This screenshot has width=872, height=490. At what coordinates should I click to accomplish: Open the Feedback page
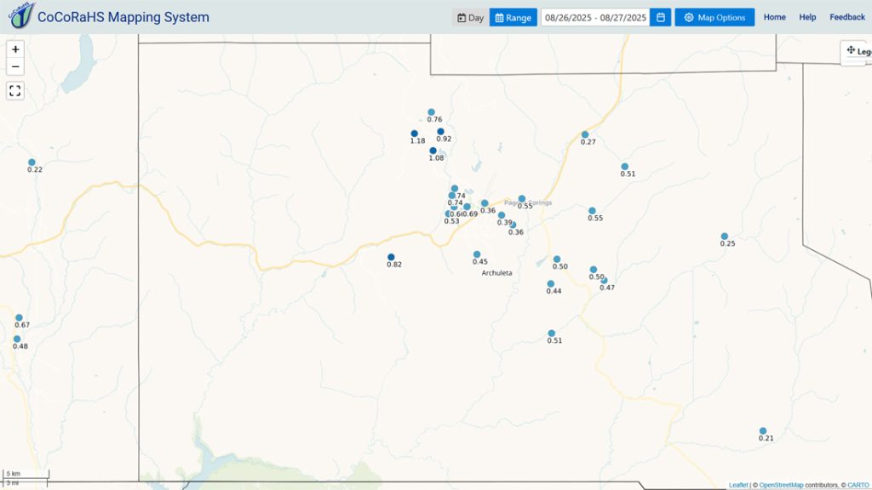[x=847, y=17]
